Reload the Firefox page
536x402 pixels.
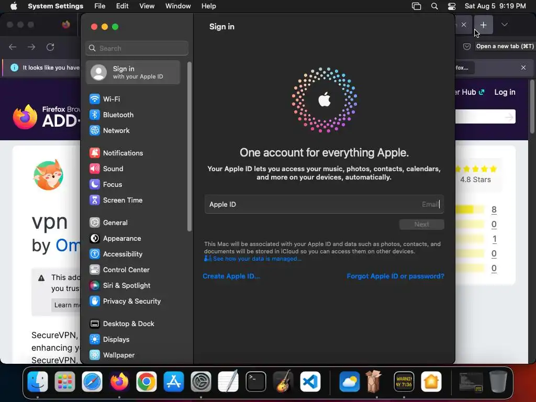click(x=50, y=47)
